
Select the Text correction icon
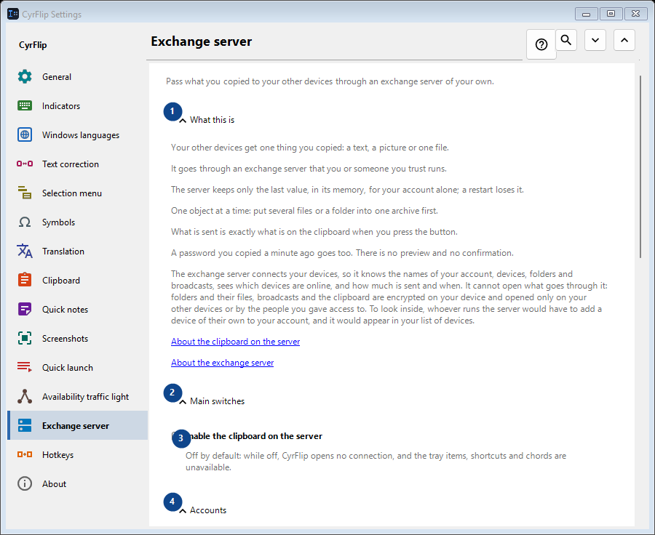coord(25,164)
